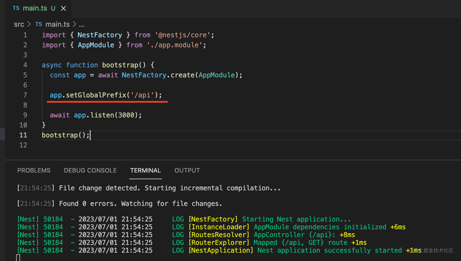Click the './app.module' import path

(x=175, y=45)
